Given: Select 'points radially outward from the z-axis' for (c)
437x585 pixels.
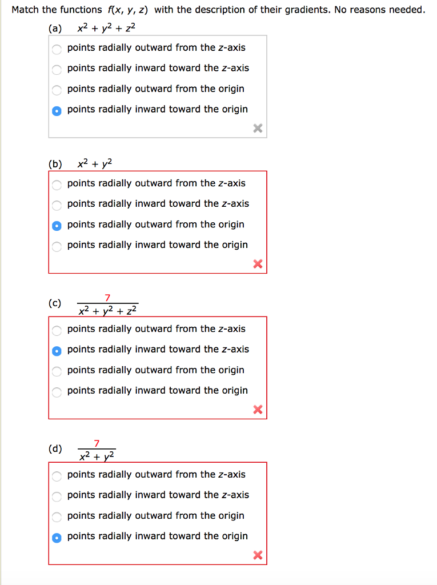Looking at the screenshot, I should pyautogui.click(x=57, y=330).
